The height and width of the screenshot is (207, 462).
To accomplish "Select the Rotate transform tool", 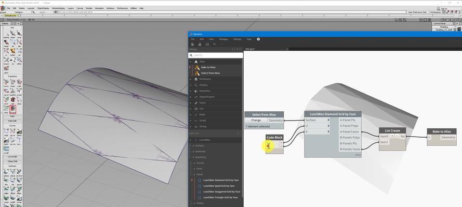I will click(x=12, y=83).
